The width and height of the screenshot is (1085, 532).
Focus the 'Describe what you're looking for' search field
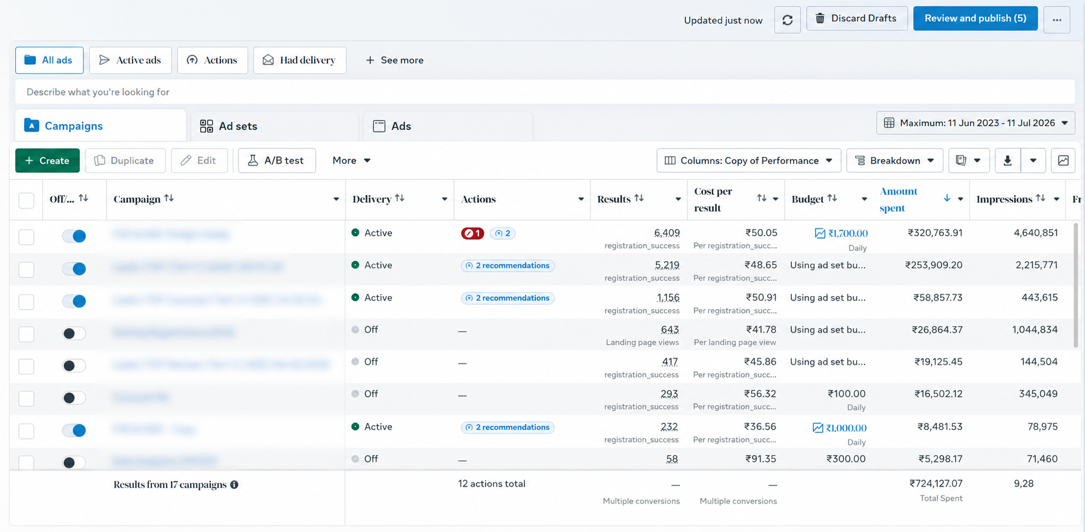545,92
